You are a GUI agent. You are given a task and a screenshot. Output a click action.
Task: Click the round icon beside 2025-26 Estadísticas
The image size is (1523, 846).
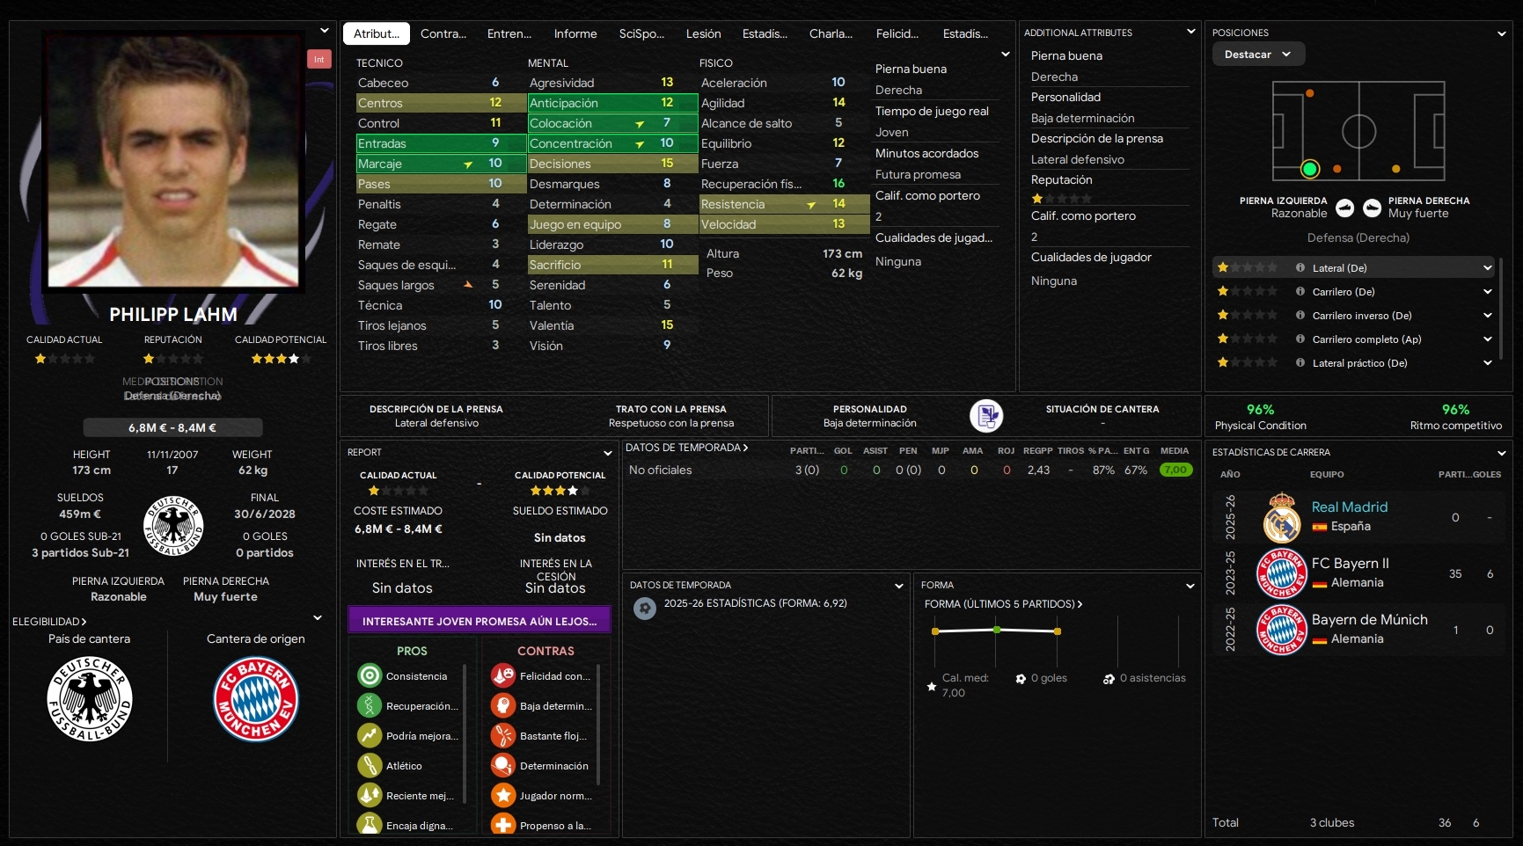click(645, 608)
